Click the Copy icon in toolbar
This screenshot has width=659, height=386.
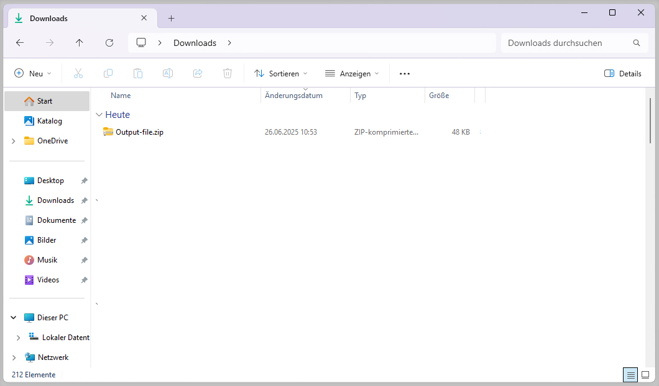108,73
